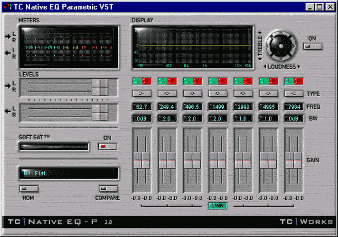The width and height of the screenshot is (338, 237).
Task: Click the output arrow icon beside the meters
Action: tap(8, 53)
